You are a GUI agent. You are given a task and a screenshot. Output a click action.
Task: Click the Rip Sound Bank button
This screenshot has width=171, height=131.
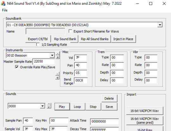coord(65,39)
